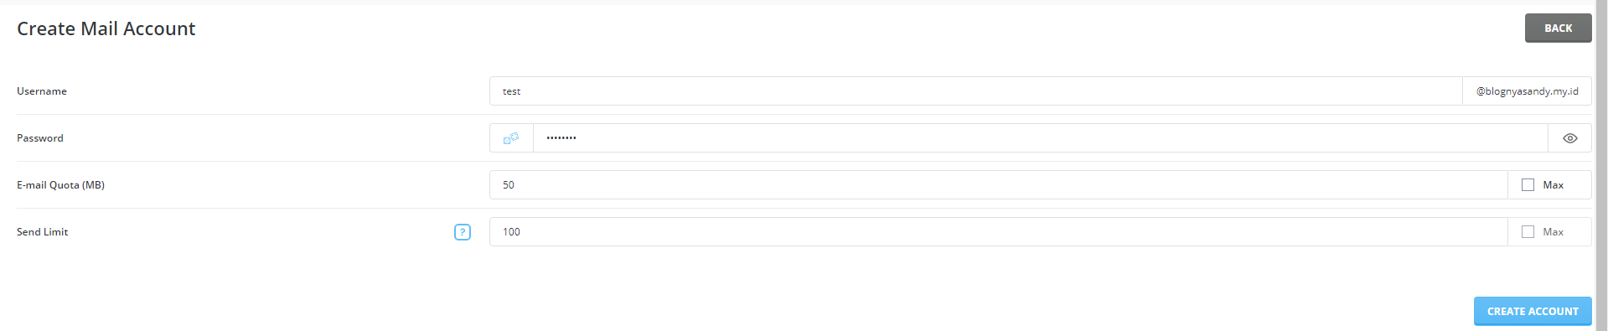Focus the Username field containing test
The height and width of the screenshot is (331, 1608).
point(976,91)
